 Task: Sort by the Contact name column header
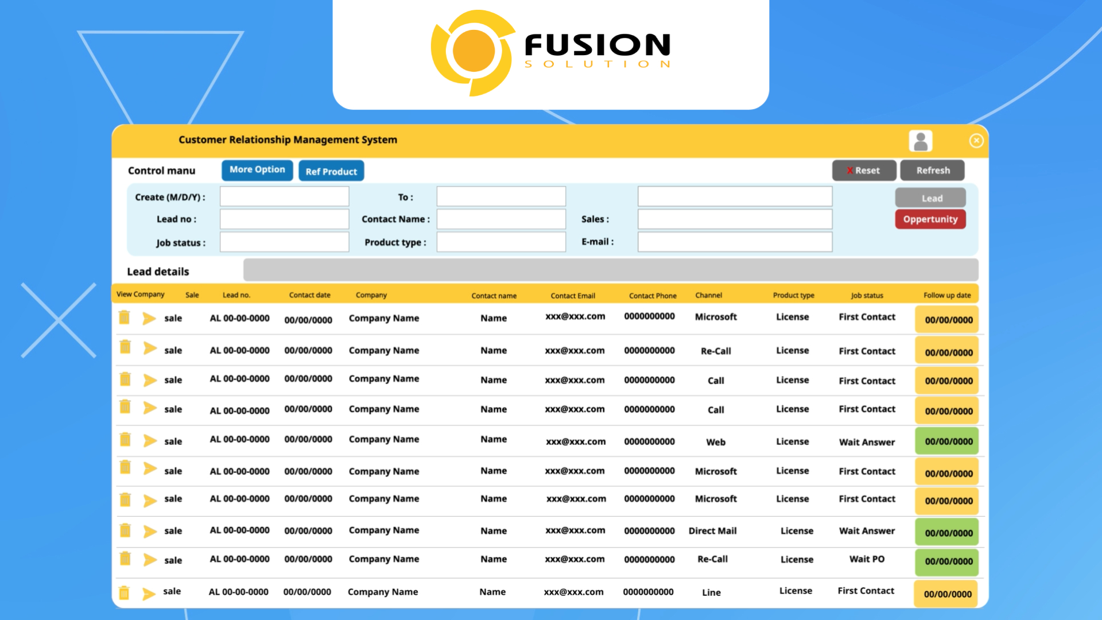(x=494, y=296)
